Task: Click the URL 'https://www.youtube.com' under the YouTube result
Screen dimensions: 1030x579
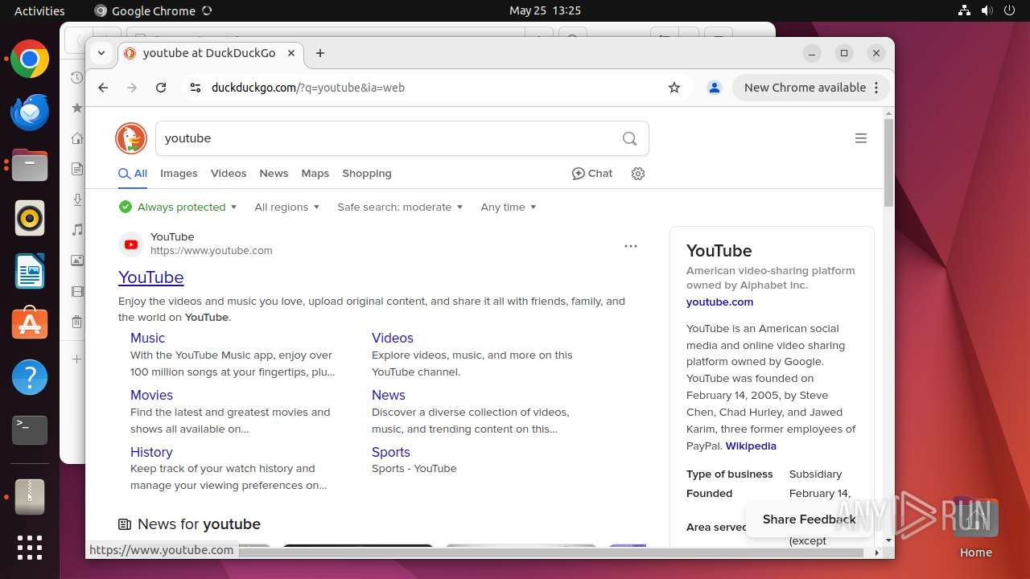Action: click(x=212, y=251)
